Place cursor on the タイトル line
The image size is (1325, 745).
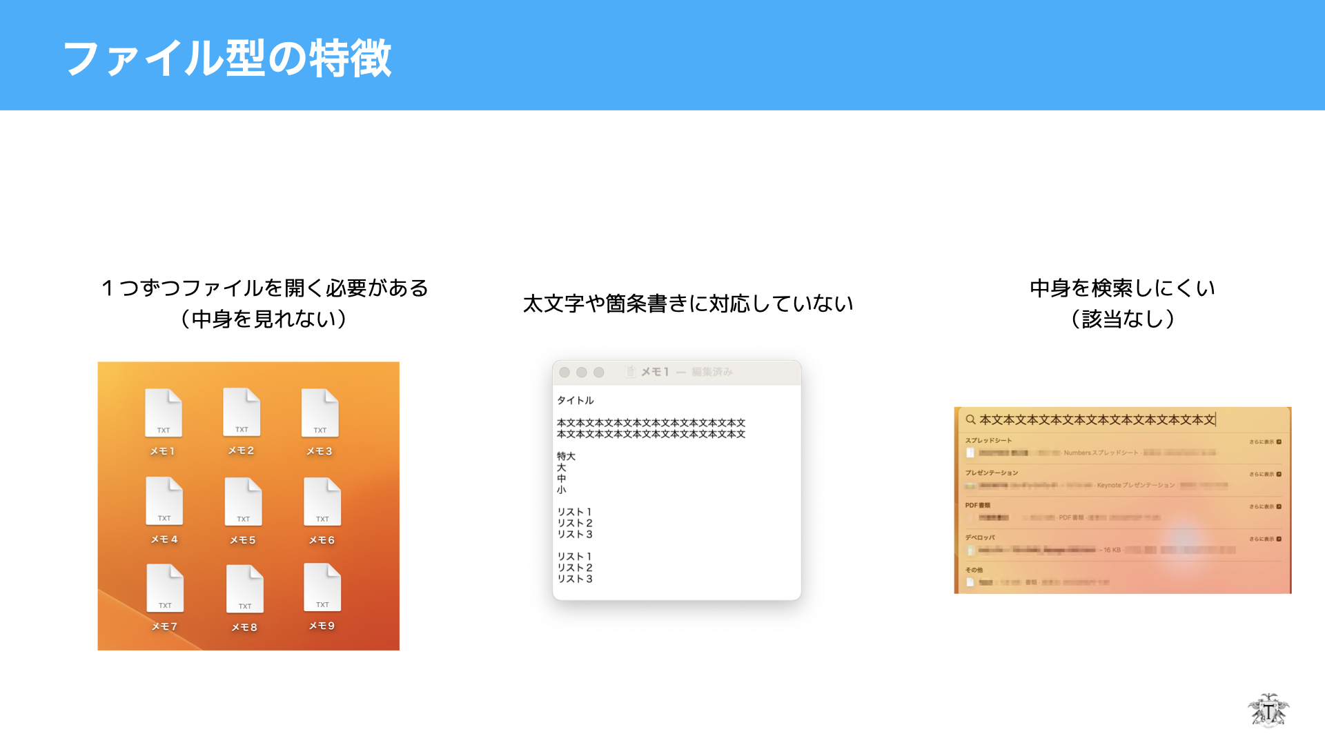[x=576, y=401]
